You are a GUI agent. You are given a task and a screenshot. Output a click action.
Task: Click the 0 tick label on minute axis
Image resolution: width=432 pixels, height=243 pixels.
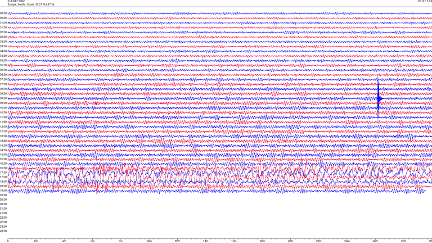point(8,241)
